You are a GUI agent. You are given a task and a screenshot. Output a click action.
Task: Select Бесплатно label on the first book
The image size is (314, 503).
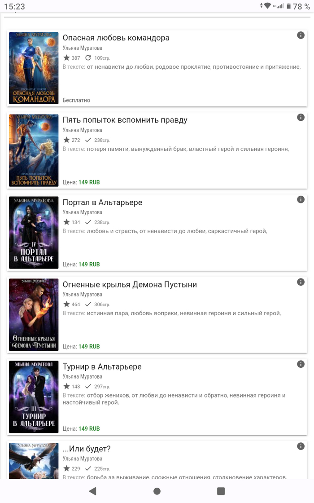(x=76, y=100)
